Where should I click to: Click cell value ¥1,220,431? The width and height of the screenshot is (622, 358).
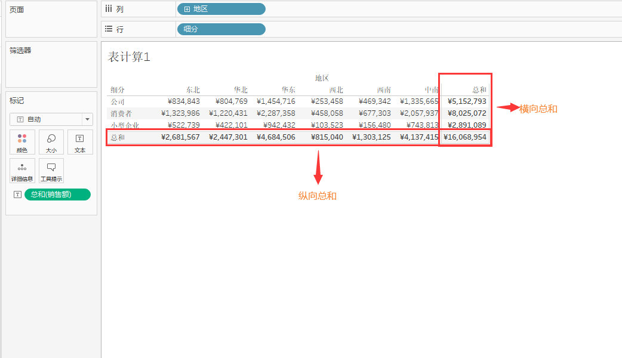tap(228, 113)
